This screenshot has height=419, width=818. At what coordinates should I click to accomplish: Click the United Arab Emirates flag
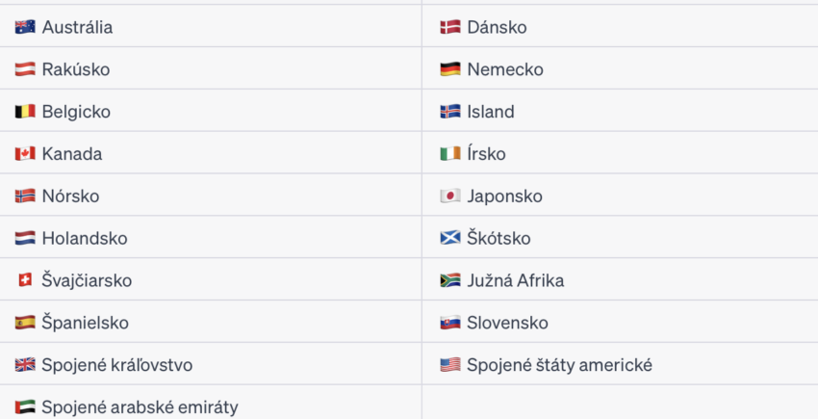[25, 407]
